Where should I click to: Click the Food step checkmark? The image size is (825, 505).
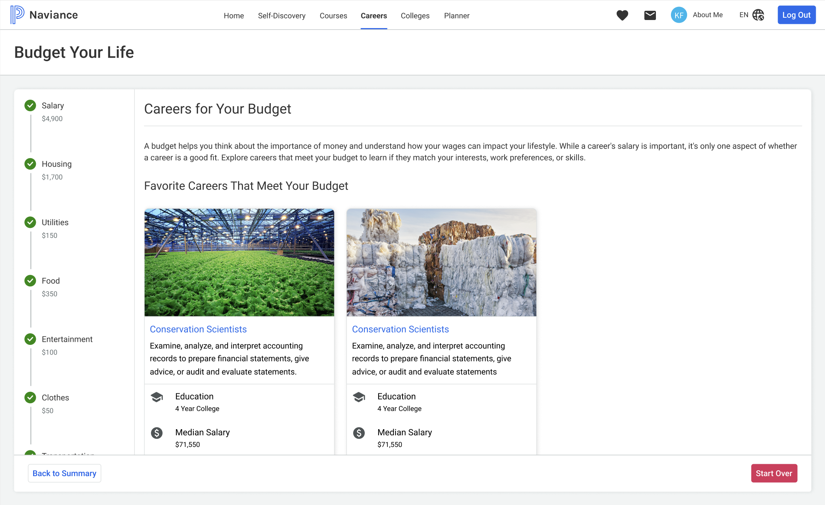pyautogui.click(x=30, y=281)
